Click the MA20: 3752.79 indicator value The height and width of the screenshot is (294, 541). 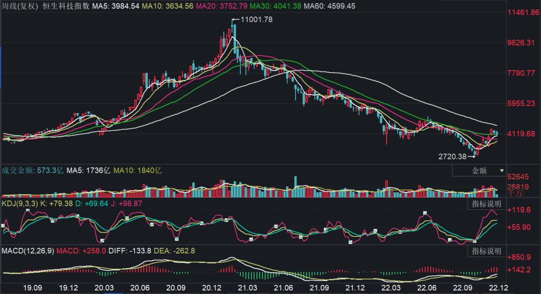point(221,6)
